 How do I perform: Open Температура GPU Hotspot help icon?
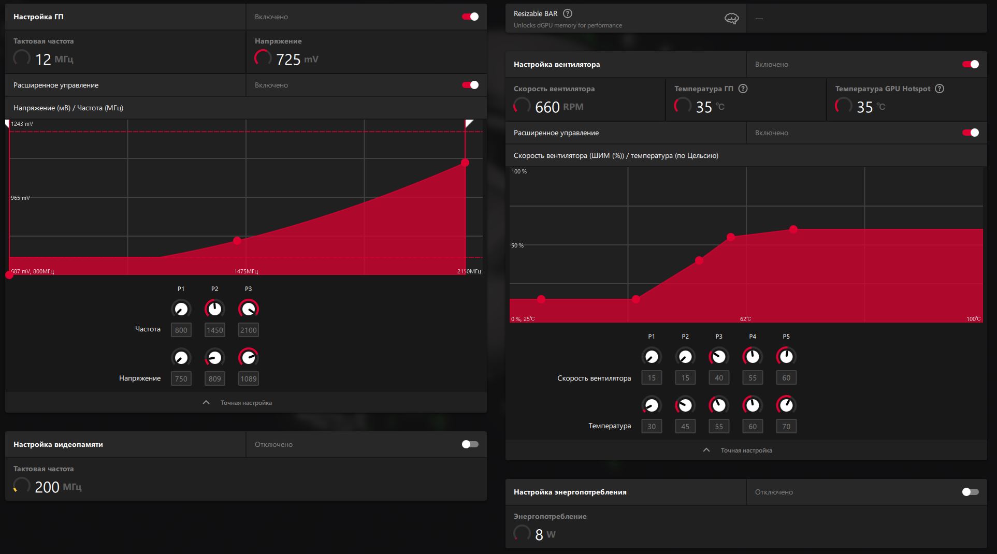tap(940, 89)
